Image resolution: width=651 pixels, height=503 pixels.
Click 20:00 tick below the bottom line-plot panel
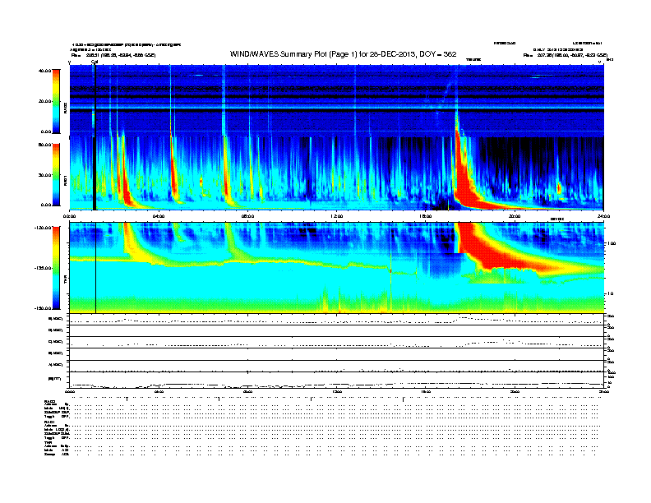[x=515, y=391]
